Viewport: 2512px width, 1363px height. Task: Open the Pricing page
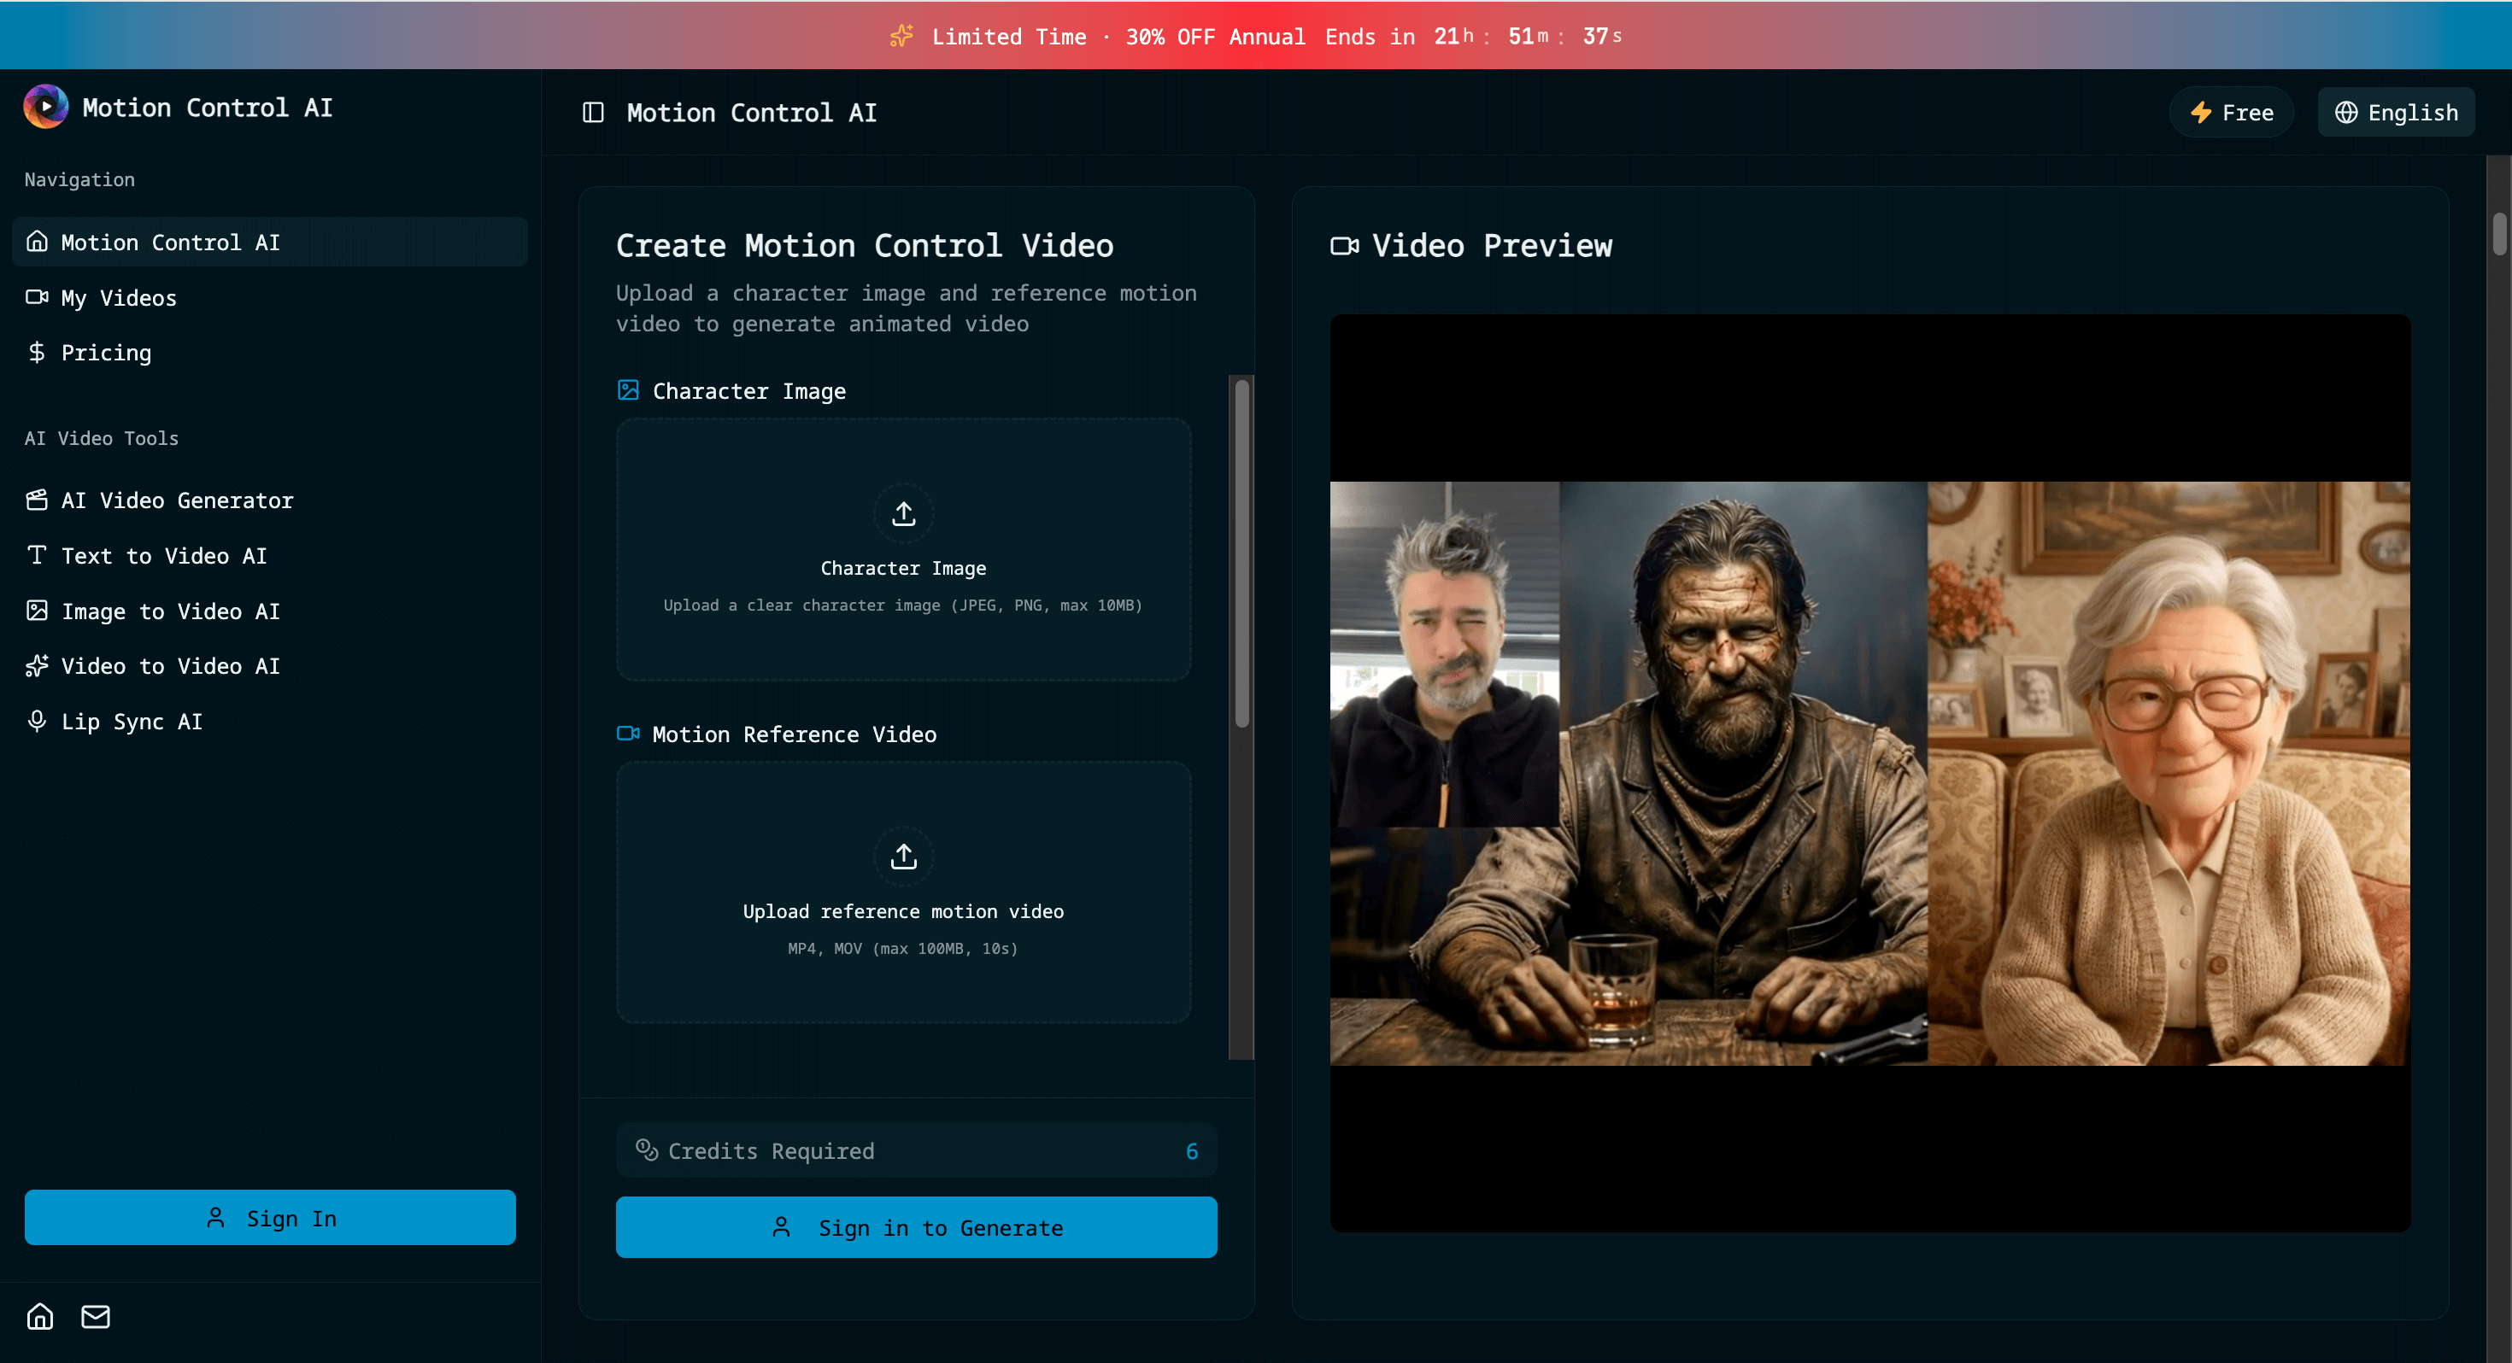pos(105,352)
